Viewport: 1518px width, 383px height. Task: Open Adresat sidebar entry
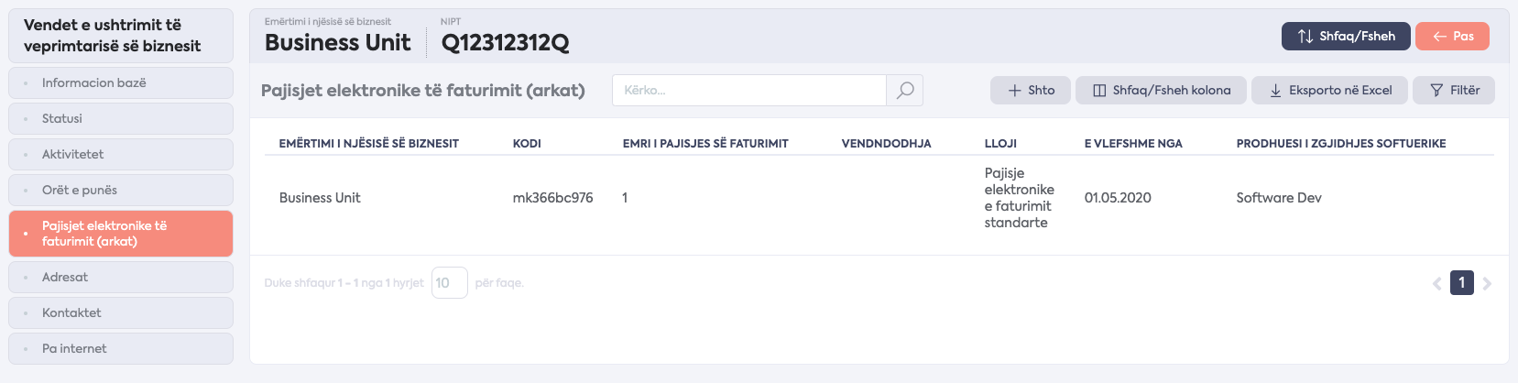[121, 277]
